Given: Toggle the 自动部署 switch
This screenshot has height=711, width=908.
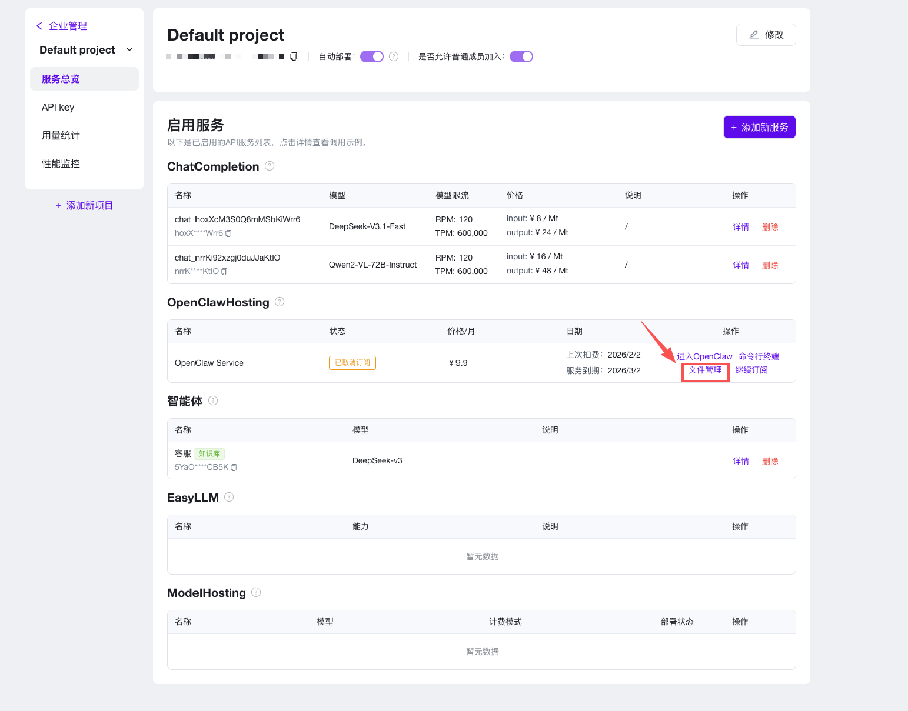Looking at the screenshot, I should [371, 56].
